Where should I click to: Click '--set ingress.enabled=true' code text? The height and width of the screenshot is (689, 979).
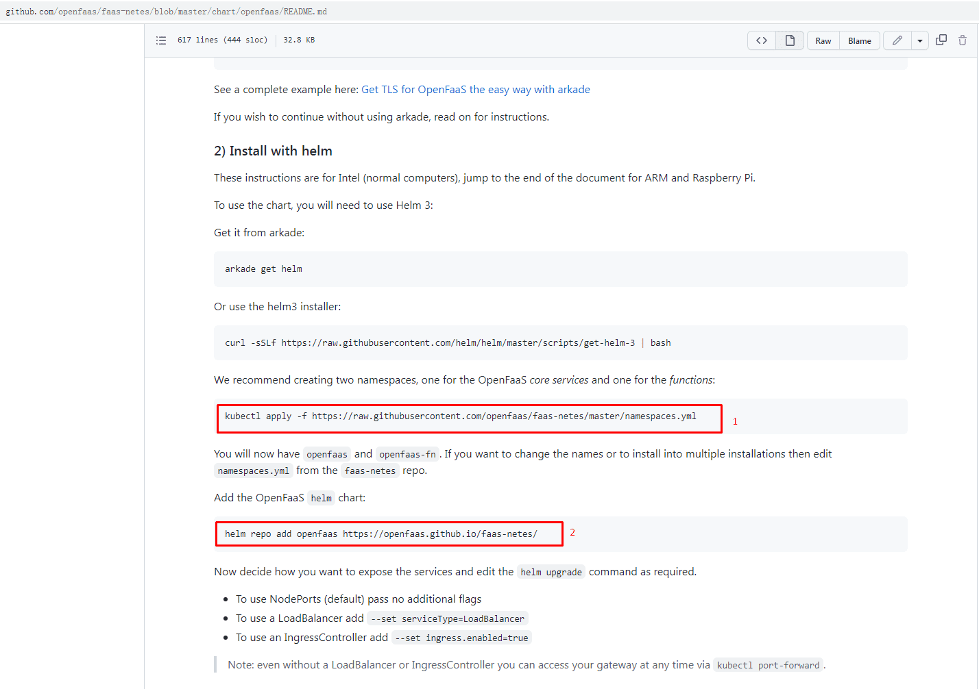(x=461, y=638)
